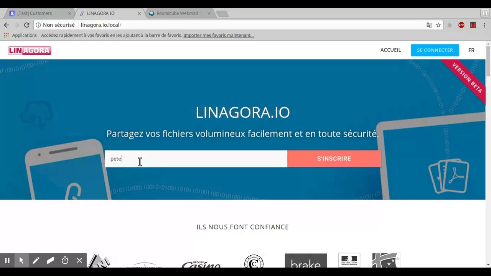Click the Groupe Casino logo

201,264
